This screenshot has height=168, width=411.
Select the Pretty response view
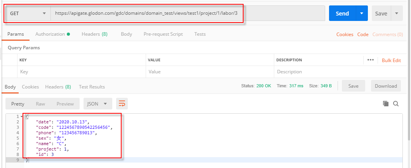(x=18, y=104)
